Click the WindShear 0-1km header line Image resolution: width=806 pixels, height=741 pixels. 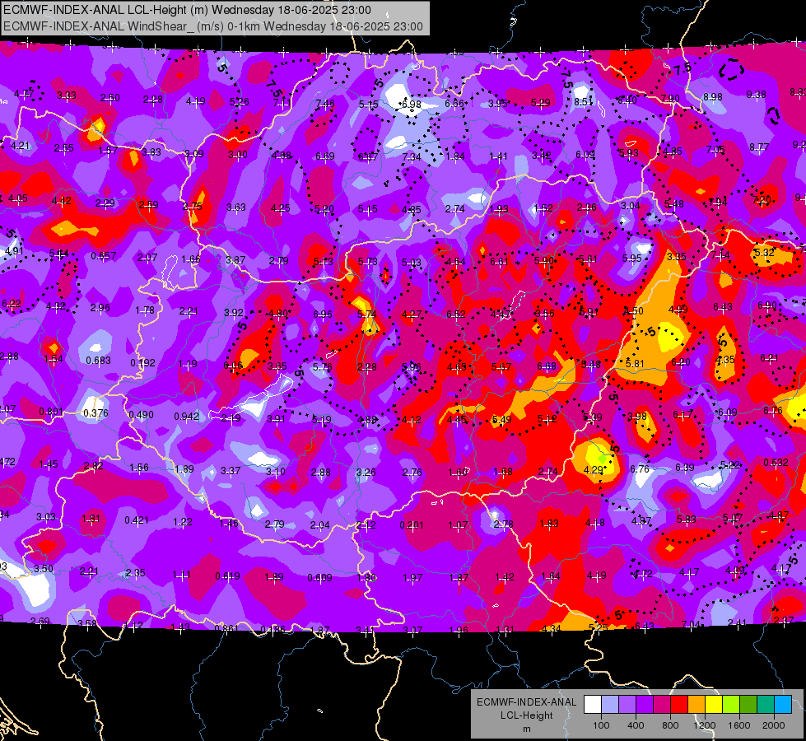coord(212,26)
